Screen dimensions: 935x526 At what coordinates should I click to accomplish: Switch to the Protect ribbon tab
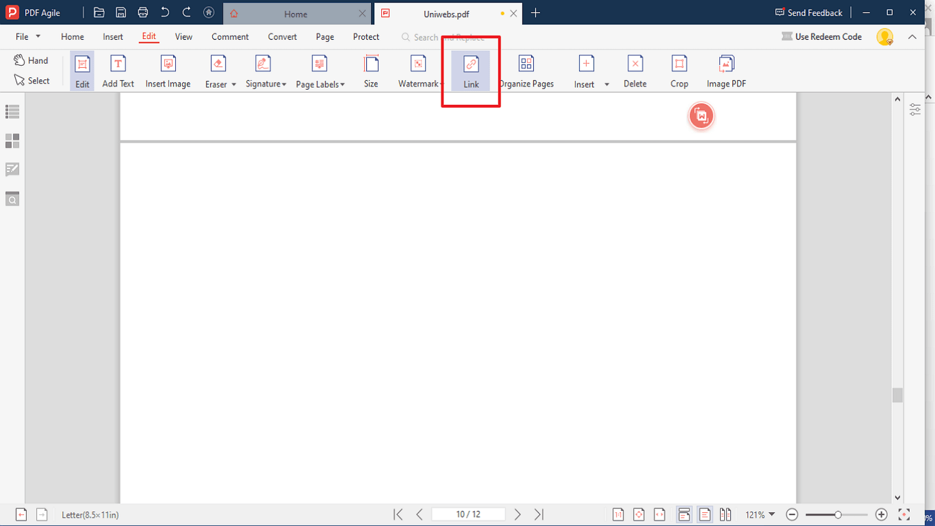pyautogui.click(x=366, y=37)
